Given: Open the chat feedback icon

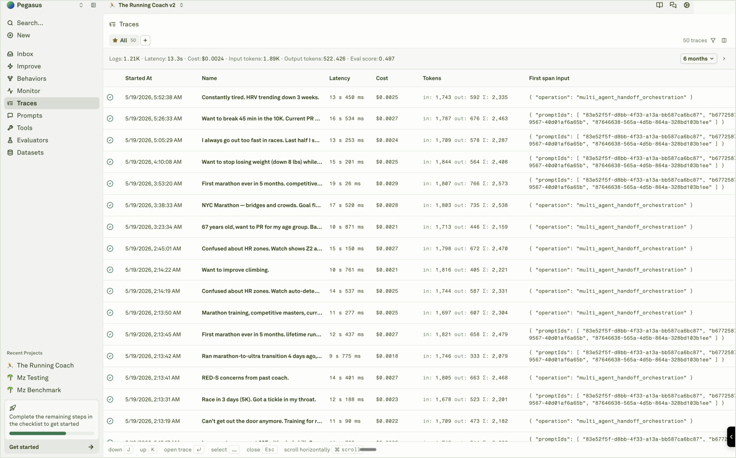Looking at the screenshot, I should click(673, 5).
